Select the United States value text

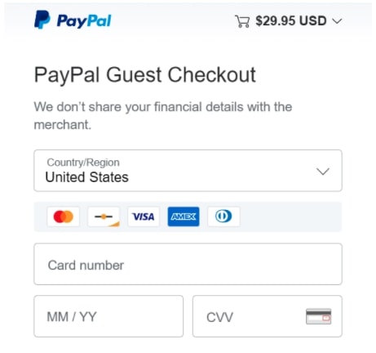pyautogui.click(x=86, y=177)
